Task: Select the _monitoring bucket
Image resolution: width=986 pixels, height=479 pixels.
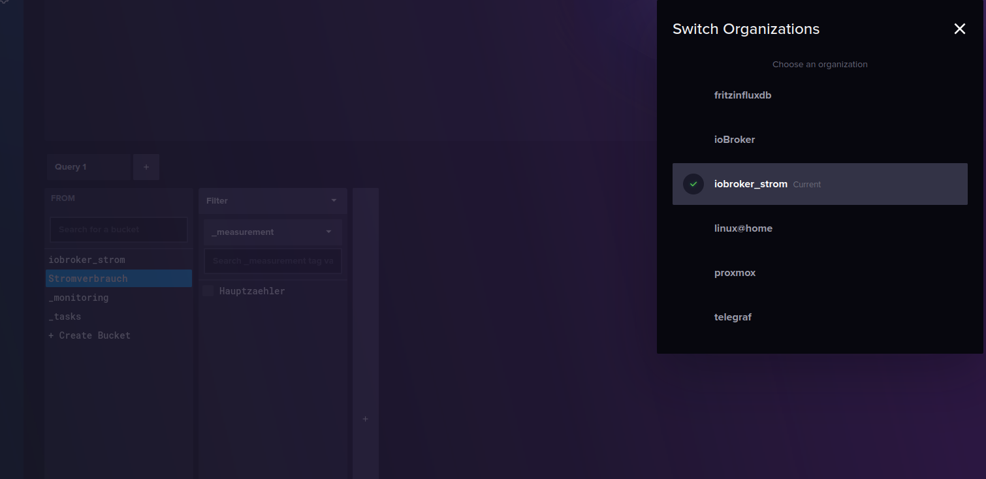Action: pos(119,298)
